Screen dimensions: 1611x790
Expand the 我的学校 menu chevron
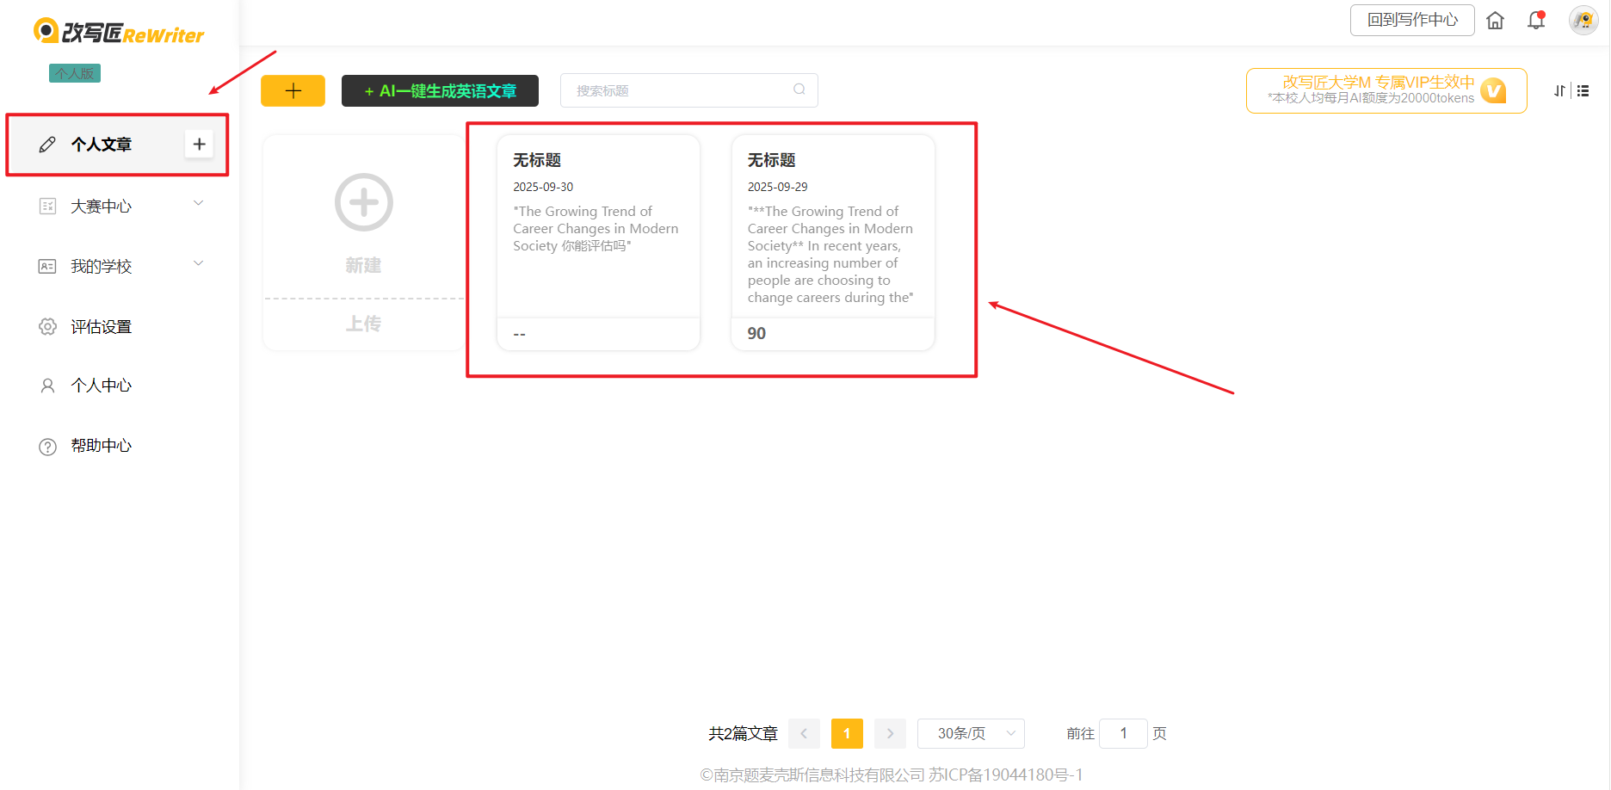[199, 264]
